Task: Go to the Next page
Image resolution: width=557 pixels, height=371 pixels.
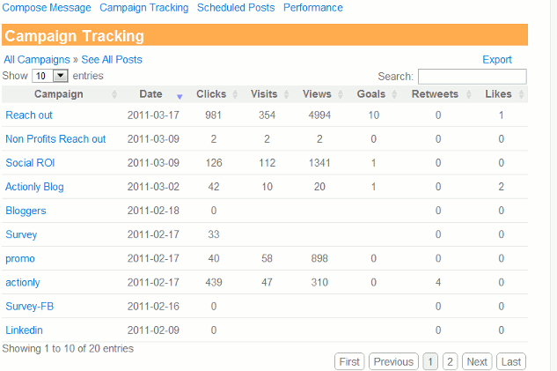Action: point(477,362)
